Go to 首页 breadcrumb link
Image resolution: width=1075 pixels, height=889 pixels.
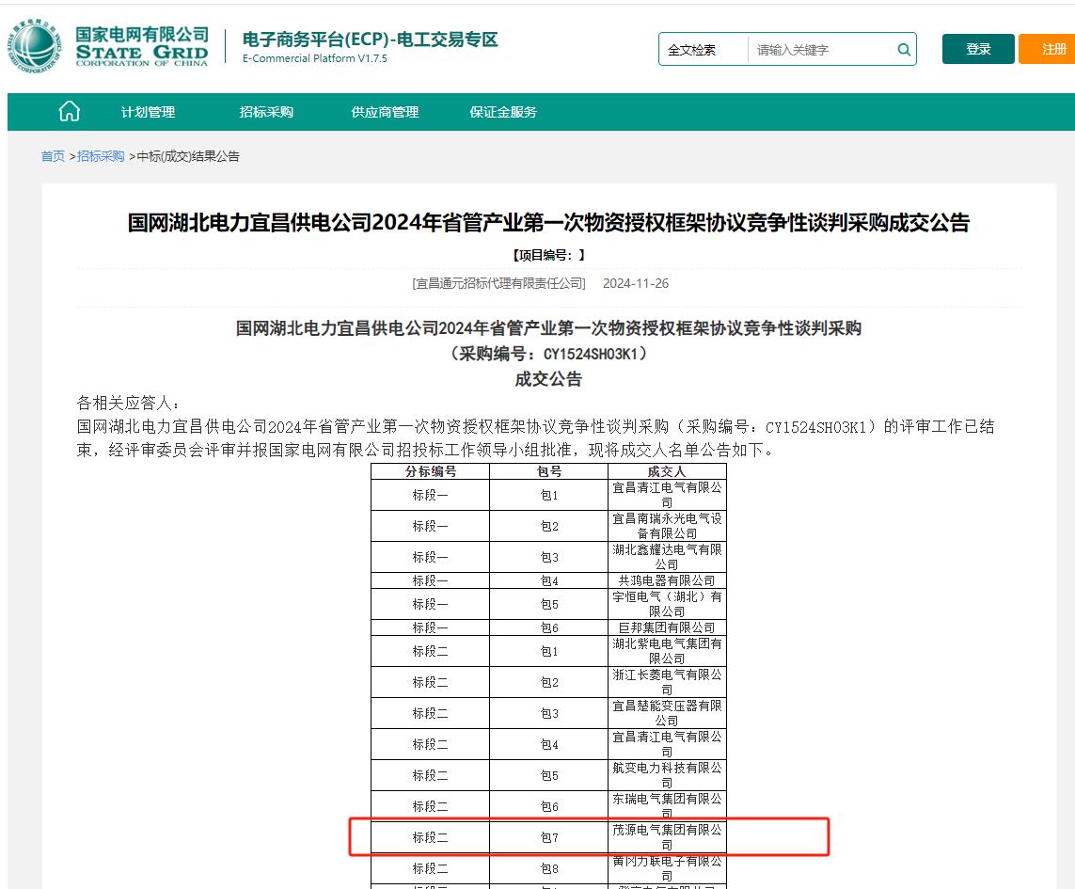point(53,156)
